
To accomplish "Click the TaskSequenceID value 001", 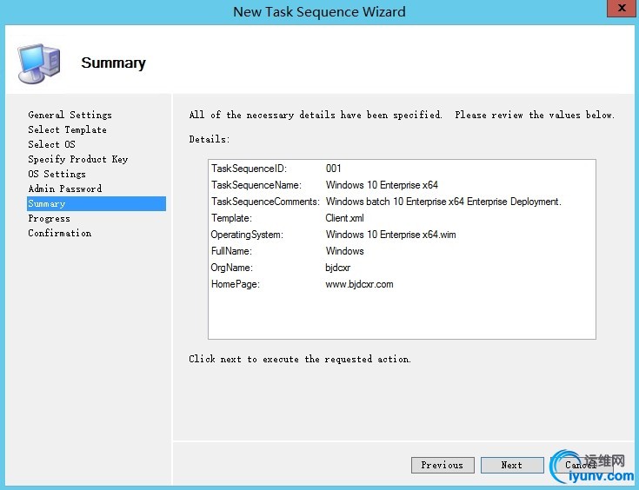I will click(x=333, y=169).
